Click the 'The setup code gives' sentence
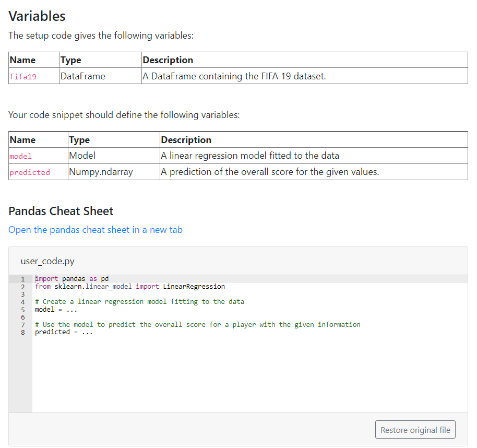 (101, 36)
